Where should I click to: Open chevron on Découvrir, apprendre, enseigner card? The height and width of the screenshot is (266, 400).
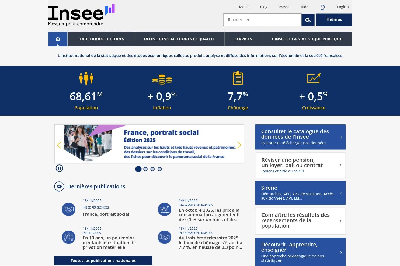(x=341, y=252)
